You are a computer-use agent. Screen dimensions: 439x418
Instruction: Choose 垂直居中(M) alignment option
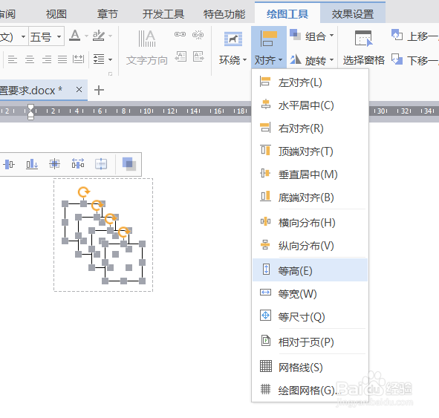310,174
